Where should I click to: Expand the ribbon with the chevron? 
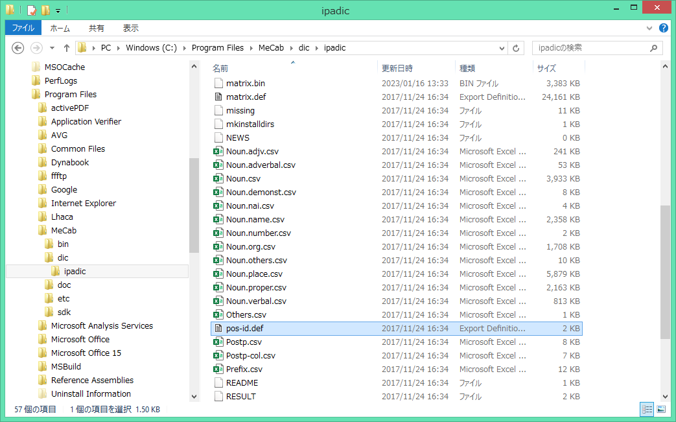[x=650, y=29]
